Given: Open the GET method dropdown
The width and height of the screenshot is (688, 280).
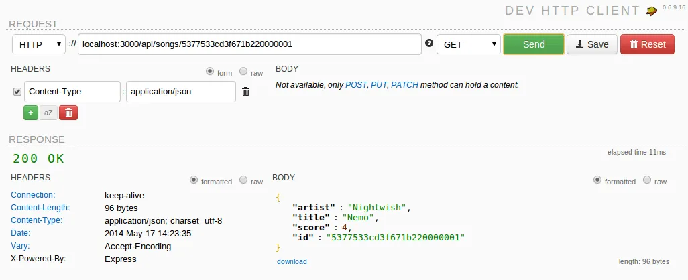Looking at the screenshot, I should 469,44.
